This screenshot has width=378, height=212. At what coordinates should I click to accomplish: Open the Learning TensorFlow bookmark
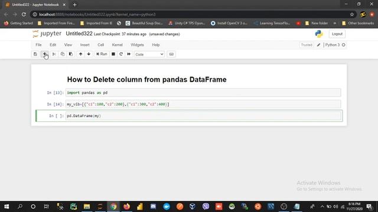click(272, 23)
